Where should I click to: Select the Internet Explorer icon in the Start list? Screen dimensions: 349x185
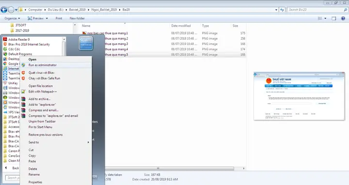(x=5, y=68)
